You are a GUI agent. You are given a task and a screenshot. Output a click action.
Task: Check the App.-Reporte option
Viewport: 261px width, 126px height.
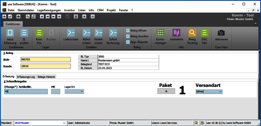point(128,42)
